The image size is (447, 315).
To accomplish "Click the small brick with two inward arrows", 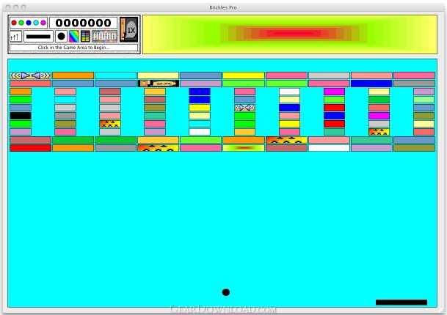I will coord(244,108).
